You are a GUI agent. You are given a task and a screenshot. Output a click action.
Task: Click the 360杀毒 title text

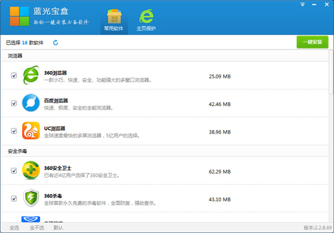click(x=53, y=196)
